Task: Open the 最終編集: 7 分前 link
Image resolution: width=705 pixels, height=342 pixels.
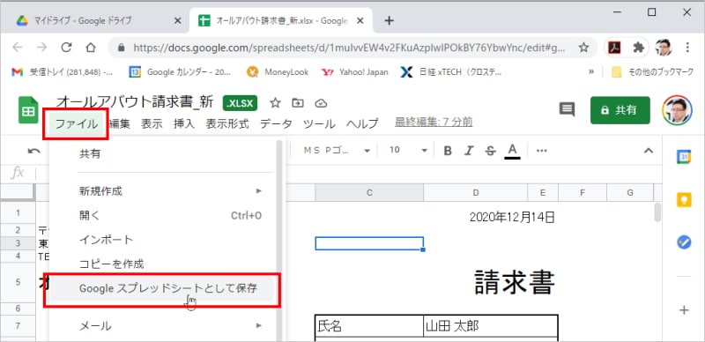Action: [434, 122]
